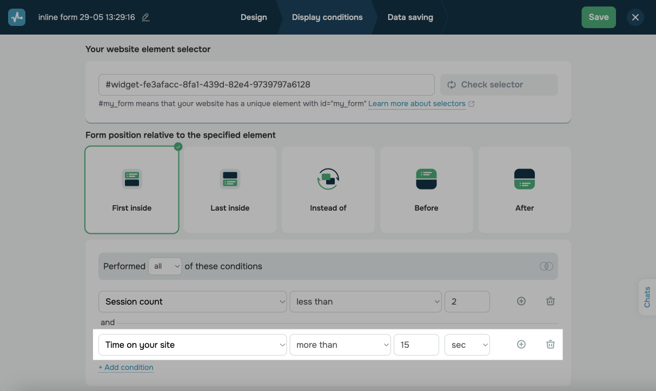Click plus icon on Time on site row
Screen dimensions: 656x391
pyautogui.click(x=521, y=345)
